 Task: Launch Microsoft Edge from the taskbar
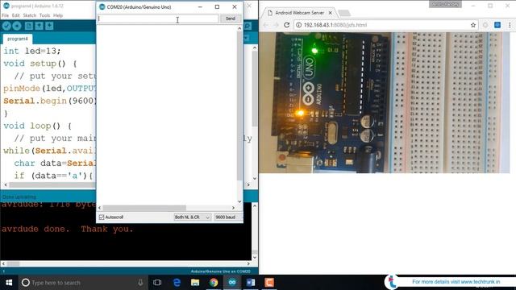point(177,283)
